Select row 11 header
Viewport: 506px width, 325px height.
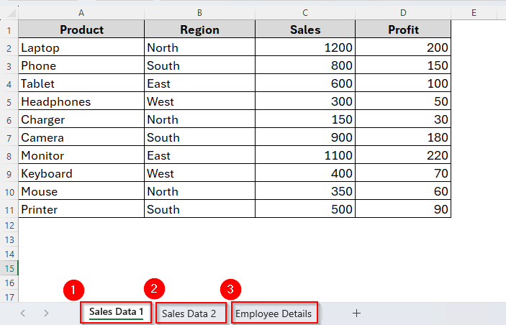coord(9,210)
